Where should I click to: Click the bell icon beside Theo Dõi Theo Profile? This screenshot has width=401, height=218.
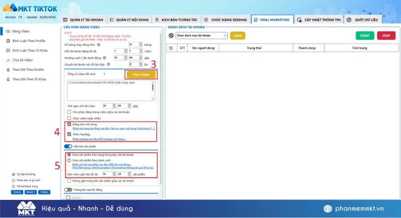[8, 70]
